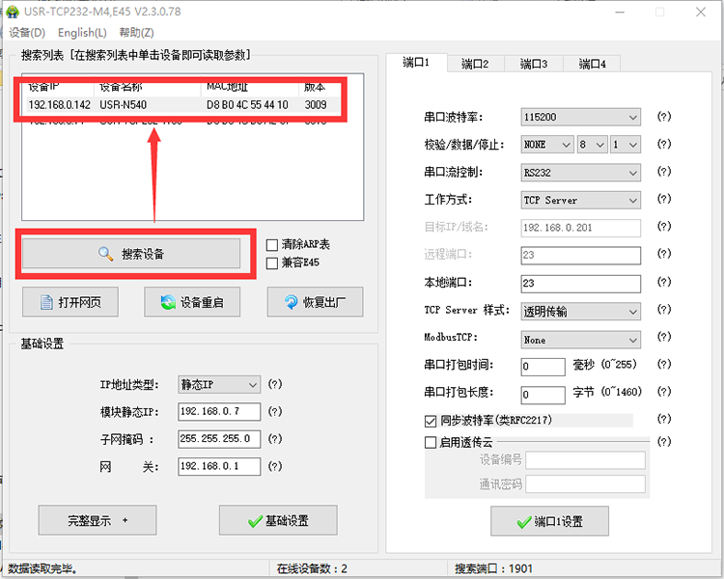Click help (?) next to ModbusTCP
The width and height of the screenshot is (724, 579).
[663, 340]
